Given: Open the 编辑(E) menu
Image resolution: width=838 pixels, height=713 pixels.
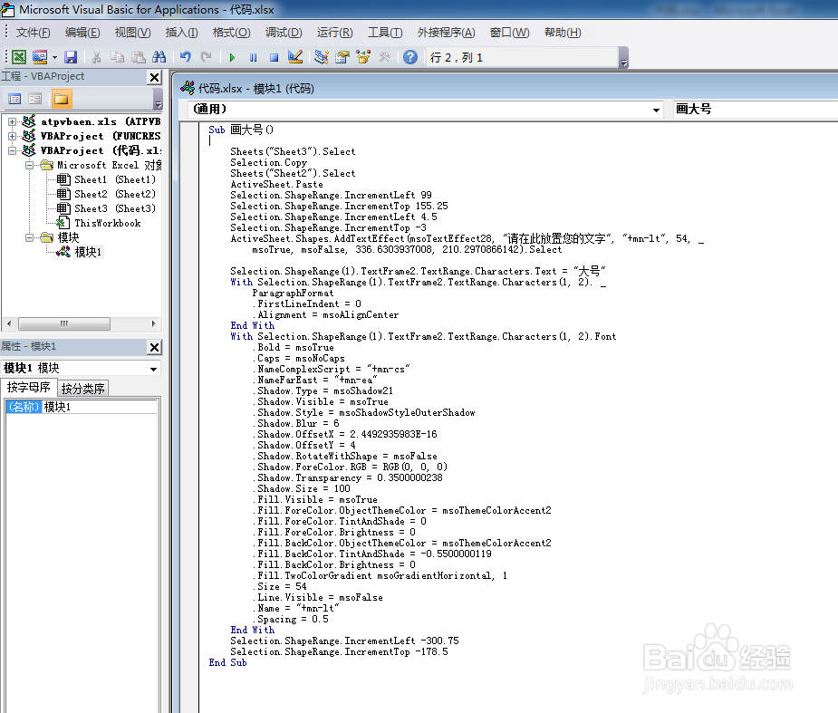Looking at the screenshot, I should pyautogui.click(x=82, y=33).
